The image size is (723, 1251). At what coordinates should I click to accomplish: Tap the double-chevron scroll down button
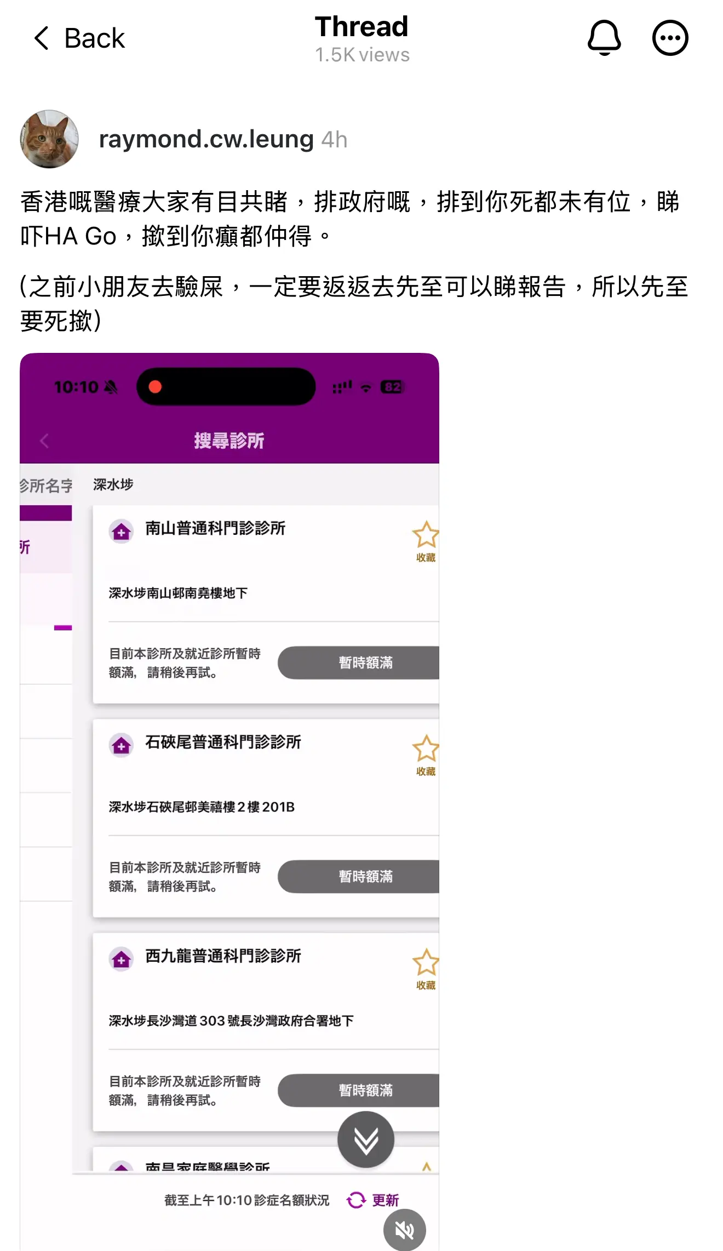tap(366, 1140)
